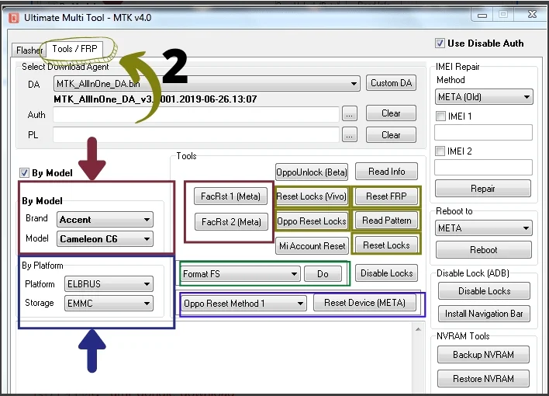
Task: Click the Read Pattern button
Action: pos(386,221)
